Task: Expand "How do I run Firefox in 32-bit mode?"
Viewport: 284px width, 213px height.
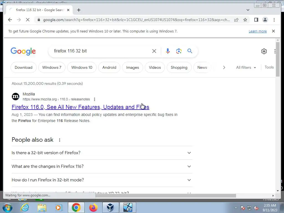Action: 102,180
